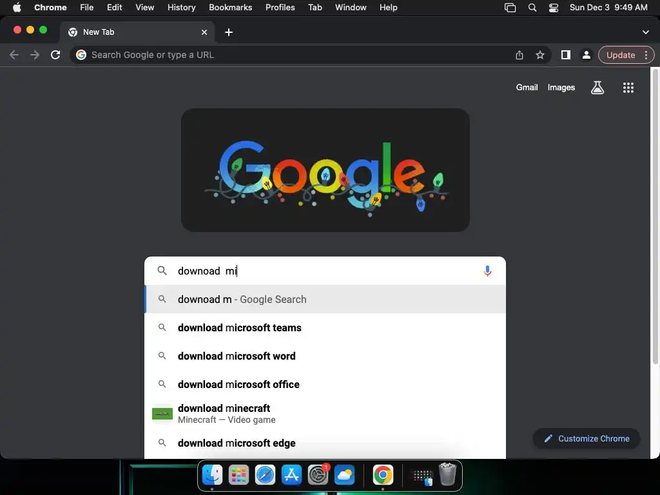Screen dimensions: 660x495
Task: Click the Google holiday lights doodle
Action: click(325, 170)
